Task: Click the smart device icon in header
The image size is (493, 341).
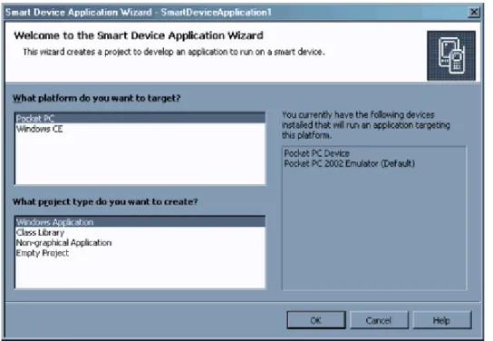Action: [451, 55]
